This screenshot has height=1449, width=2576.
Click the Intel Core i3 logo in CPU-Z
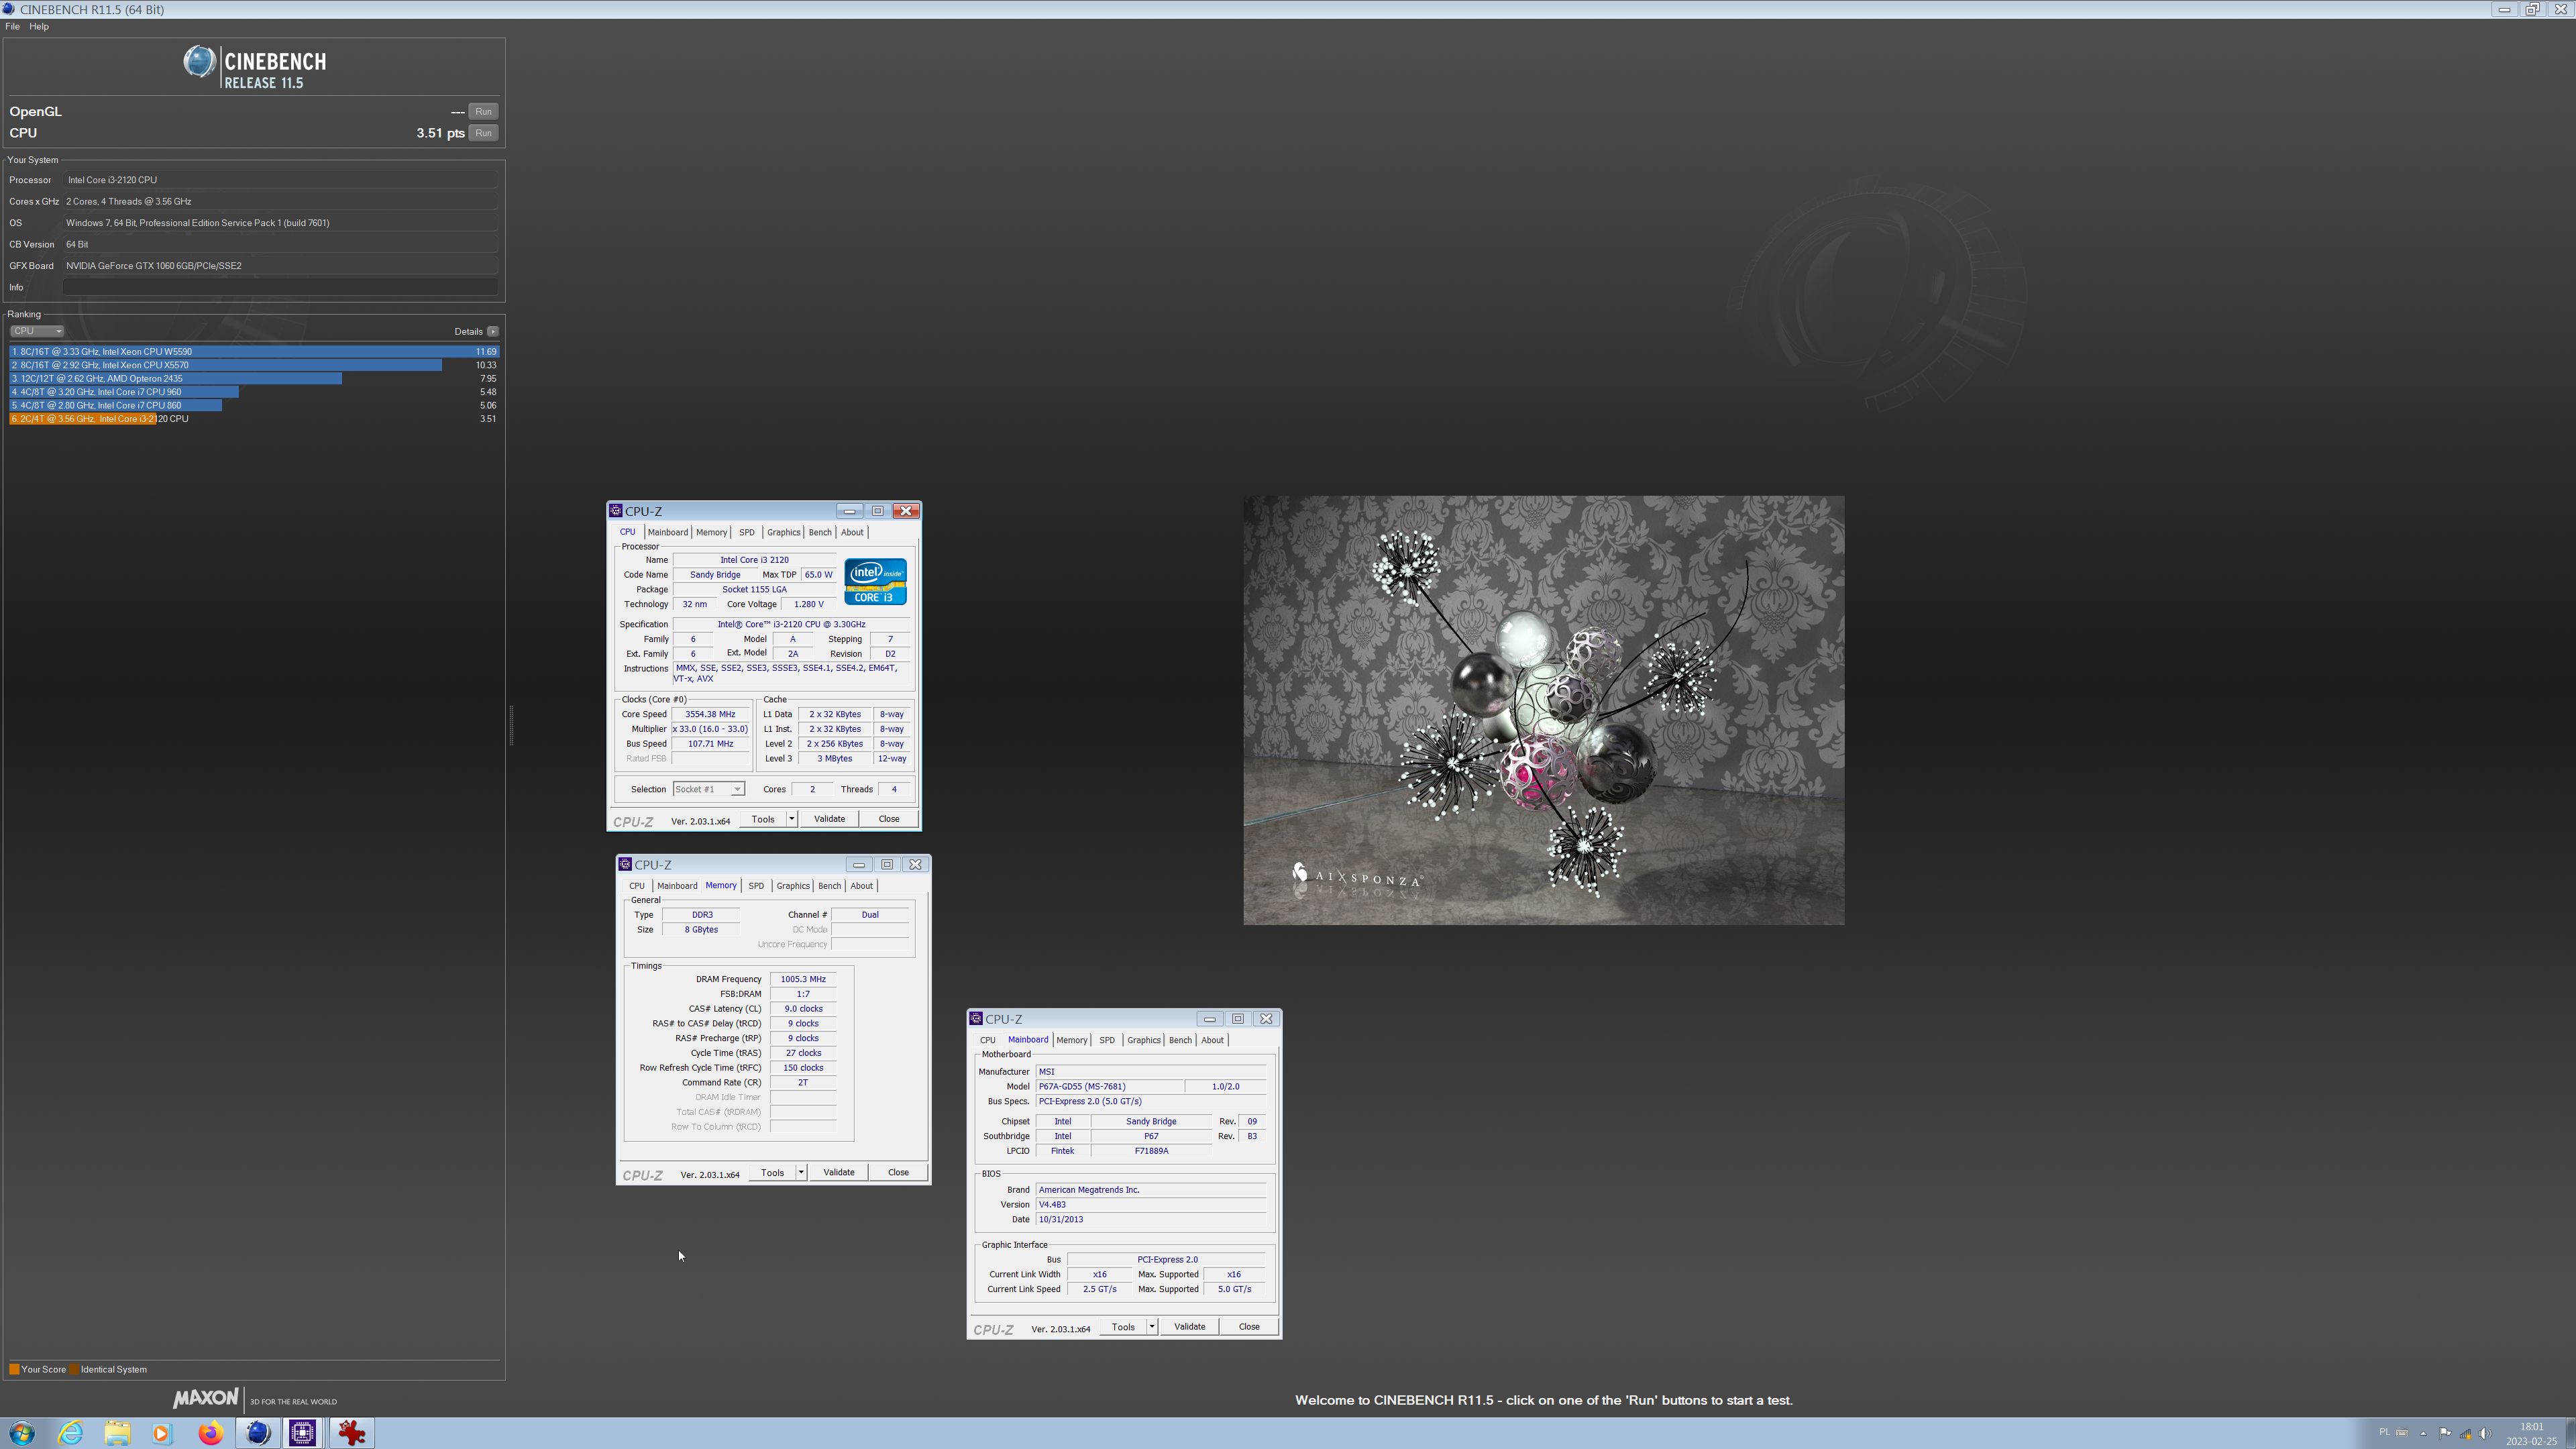[x=875, y=581]
